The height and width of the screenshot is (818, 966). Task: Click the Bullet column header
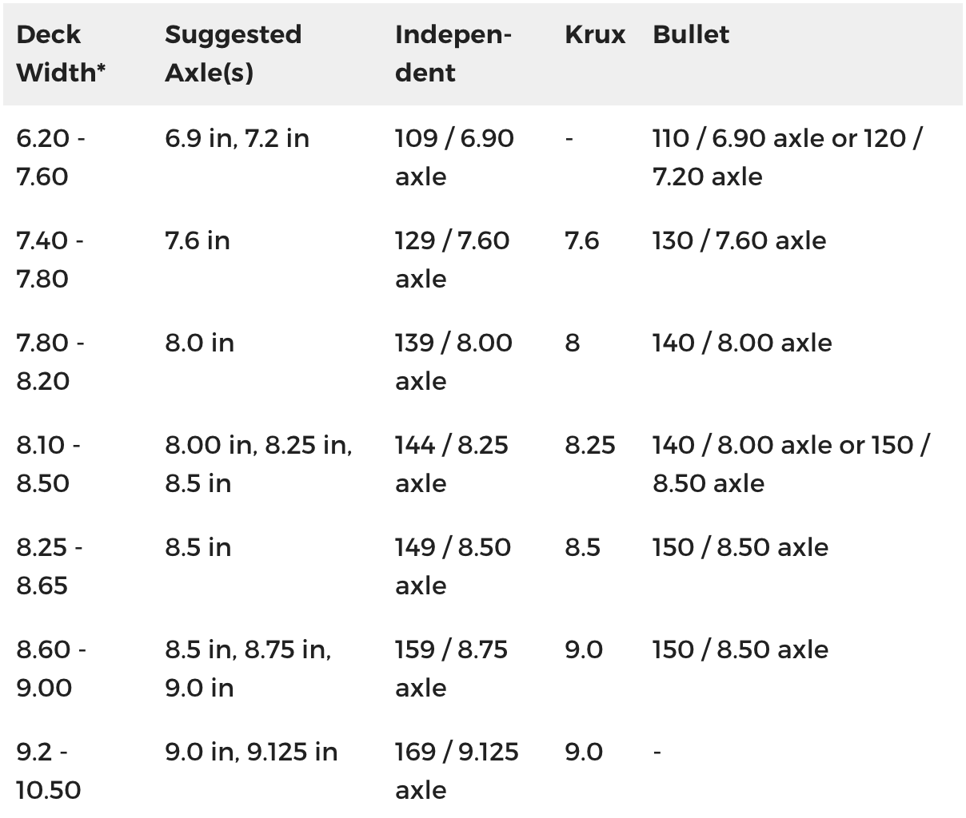coord(691,35)
